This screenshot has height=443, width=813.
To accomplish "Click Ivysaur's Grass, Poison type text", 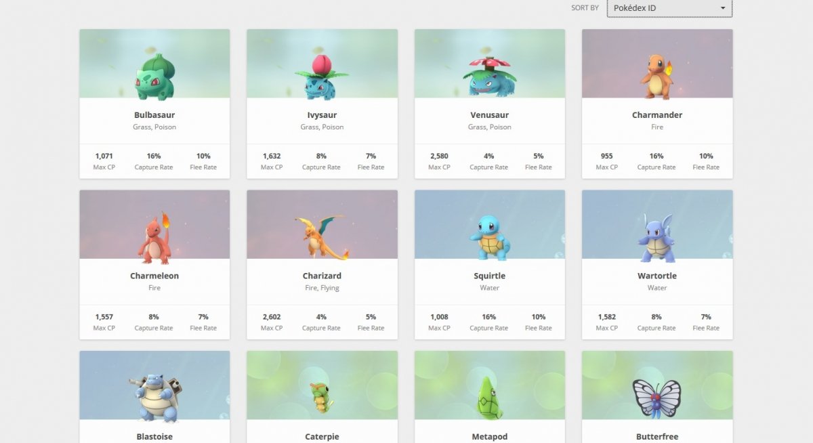I will click(322, 127).
